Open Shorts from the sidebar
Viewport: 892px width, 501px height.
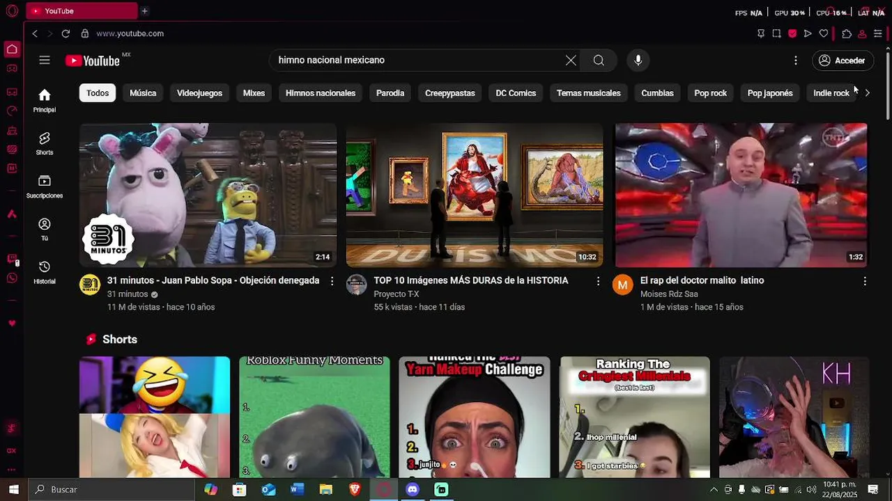pyautogui.click(x=45, y=143)
